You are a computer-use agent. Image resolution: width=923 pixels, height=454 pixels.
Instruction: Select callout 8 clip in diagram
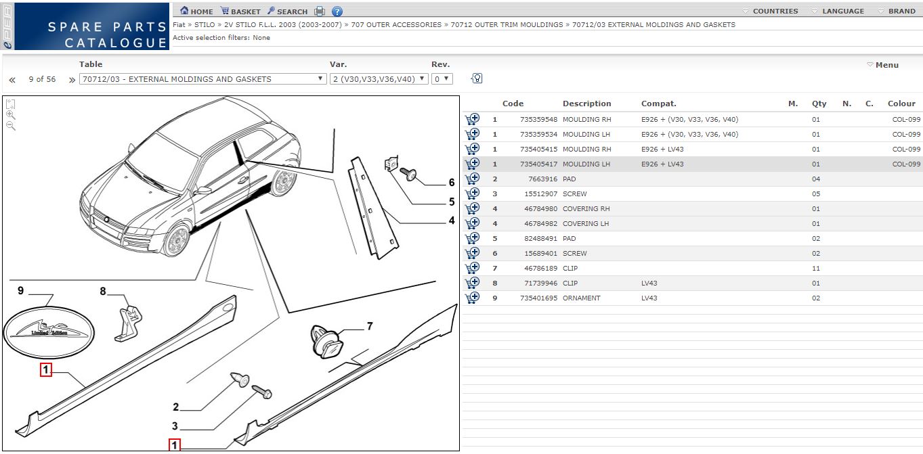tap(103, 292)
